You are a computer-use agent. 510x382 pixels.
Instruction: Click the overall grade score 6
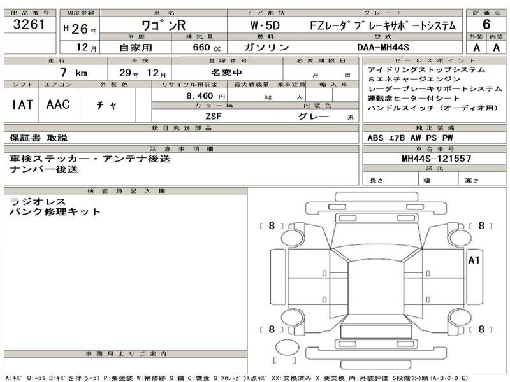[486, 25]
